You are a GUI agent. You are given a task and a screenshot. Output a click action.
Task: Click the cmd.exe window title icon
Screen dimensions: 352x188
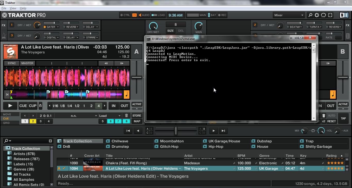tap(149, 39)
